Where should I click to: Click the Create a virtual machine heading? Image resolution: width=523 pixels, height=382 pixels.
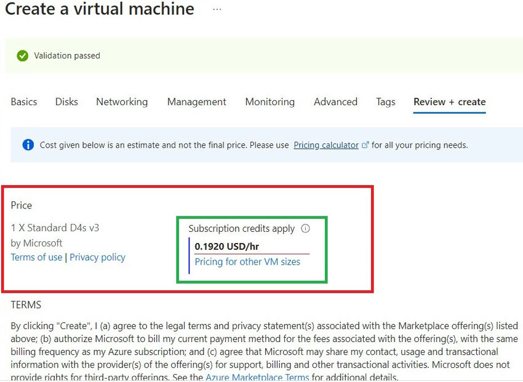point(99,9)
